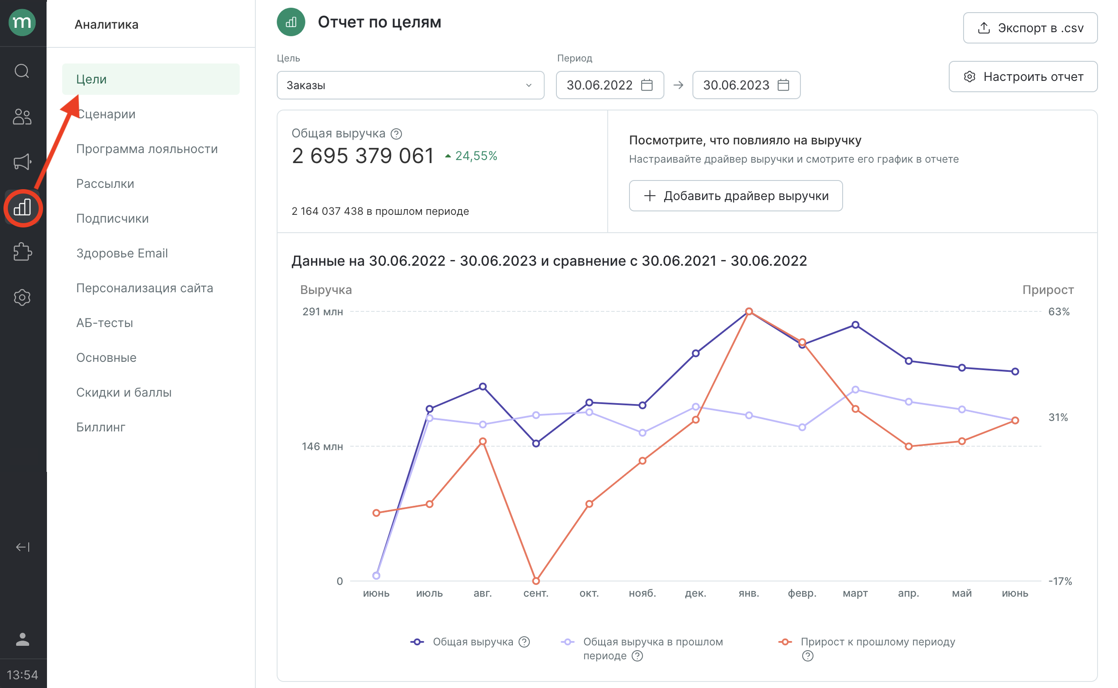This screenshot has height=688, width=1118.
Task: Click the февр. month label on axis
Action: 802,593
